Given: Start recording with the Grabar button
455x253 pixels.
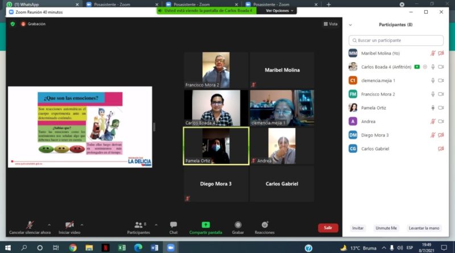Looking at the screenshot, I should point(238,225).
